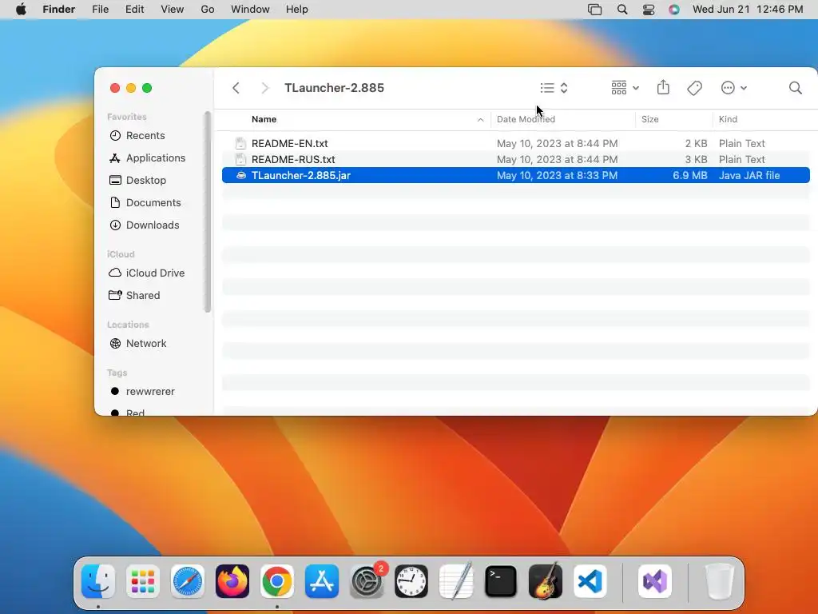Toggle the Name sort direction arrow
The width and height of the screenshot is (818, 614).
tap(480, 120)
